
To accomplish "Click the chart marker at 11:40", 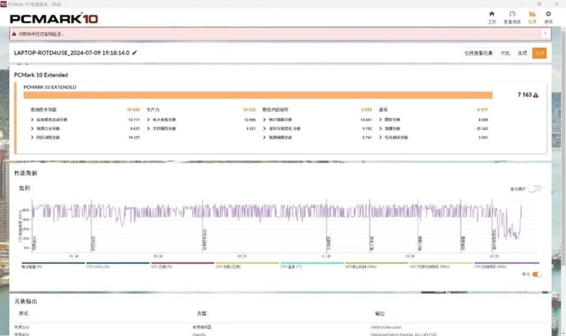I will tap(328, 243).
